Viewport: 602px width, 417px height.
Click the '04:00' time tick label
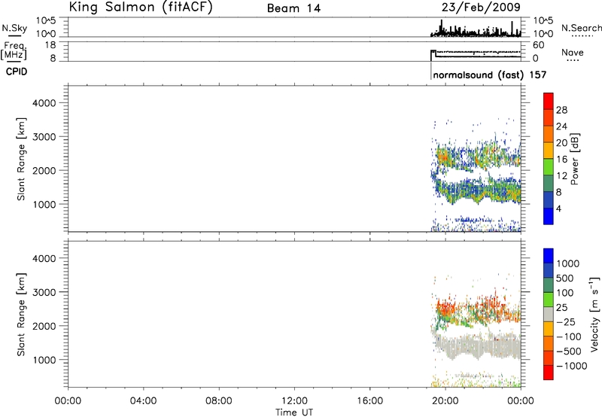143,401
